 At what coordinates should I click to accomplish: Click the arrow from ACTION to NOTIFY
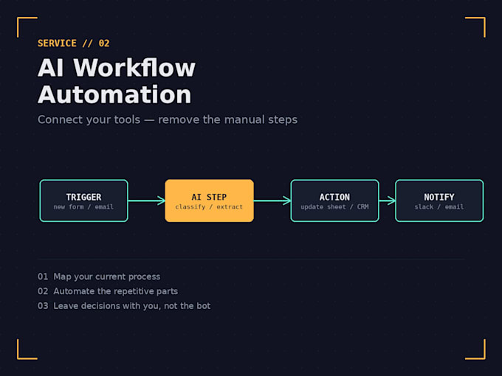[387, 201]
